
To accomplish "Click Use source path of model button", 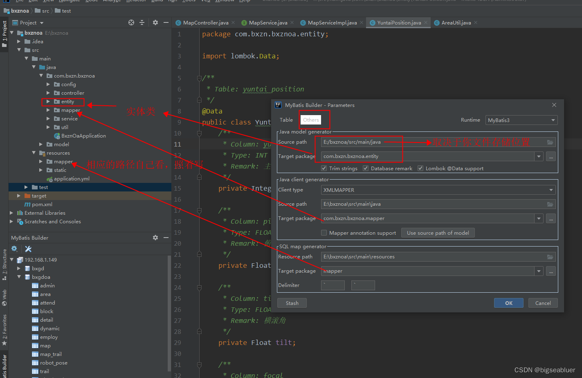I will [438, 233].
